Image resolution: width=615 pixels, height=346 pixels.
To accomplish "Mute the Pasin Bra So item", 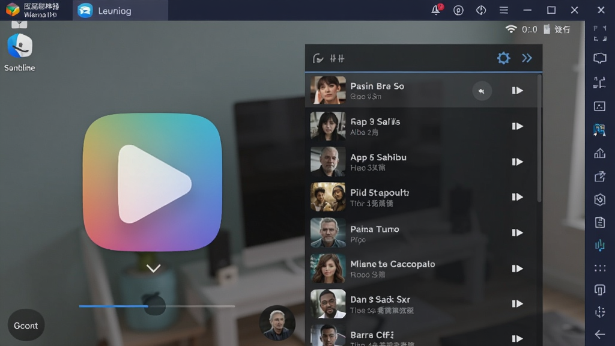I will tap(482, 91).
